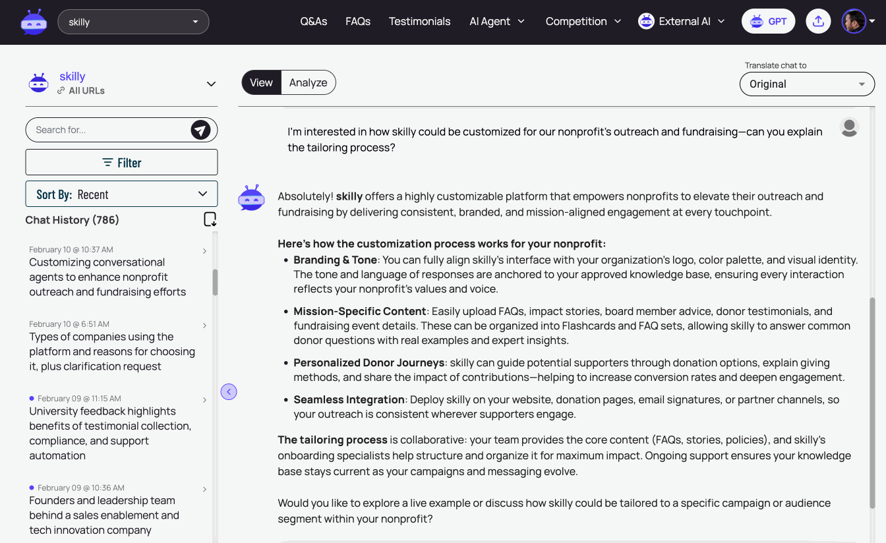The image size is (886, 543).
Task: Click the All URLs link label
Action: coord(86,91)
